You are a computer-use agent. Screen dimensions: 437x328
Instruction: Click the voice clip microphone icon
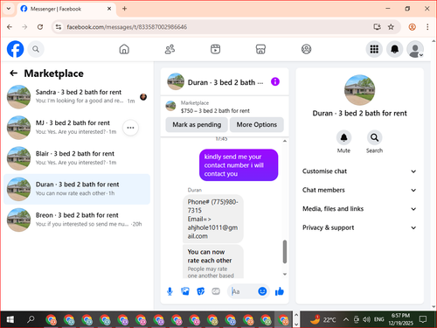[170, 291]
